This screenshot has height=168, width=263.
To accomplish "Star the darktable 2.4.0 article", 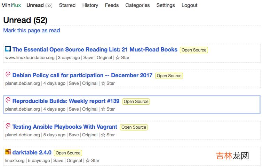I will [x=93, y=160].
